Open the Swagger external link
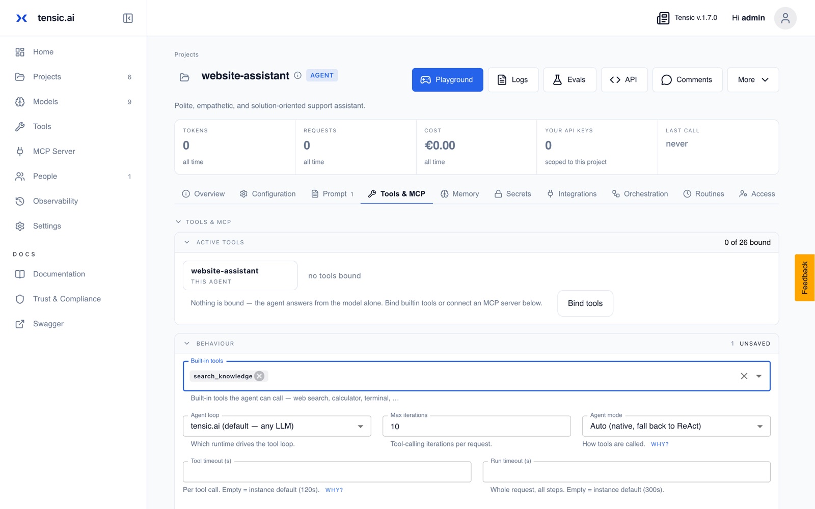815x509 pixels. pos(73,324)
